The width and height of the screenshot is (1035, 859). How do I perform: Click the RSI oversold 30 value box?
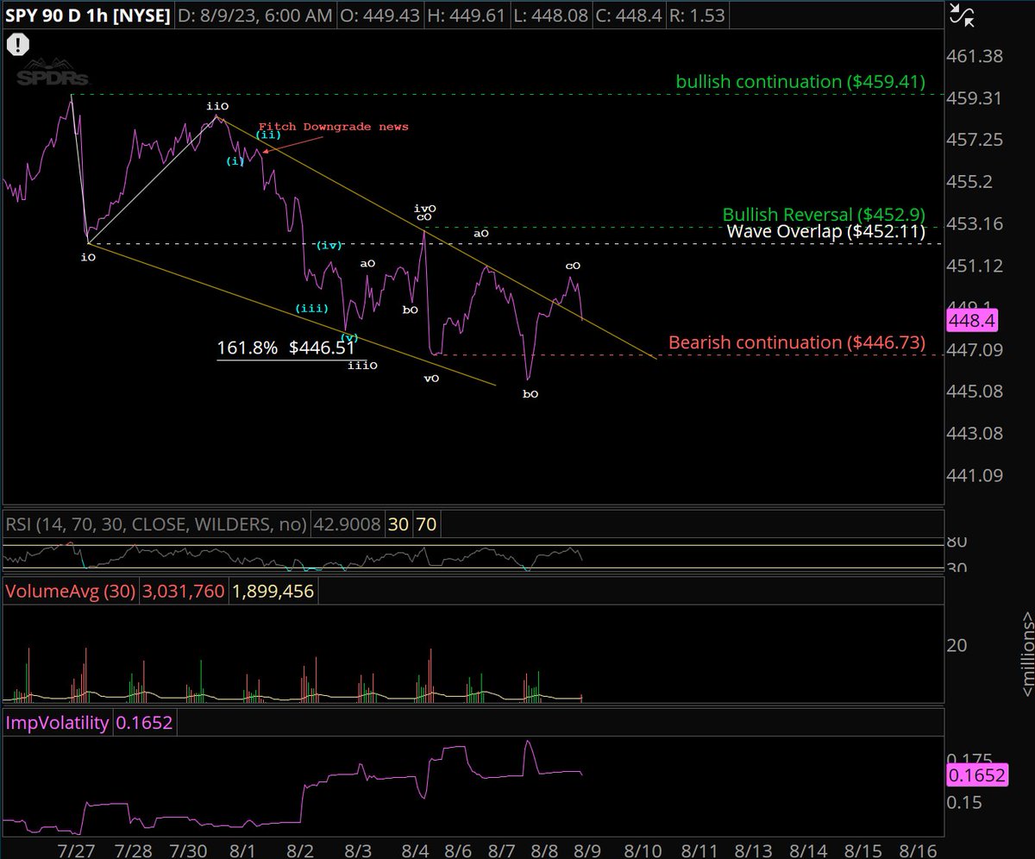click(397, 524)
